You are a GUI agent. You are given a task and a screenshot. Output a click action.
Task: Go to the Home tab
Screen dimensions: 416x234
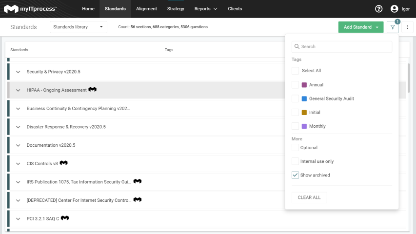tap(88, 9)
